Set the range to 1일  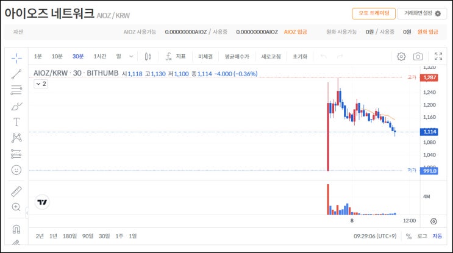132,236
